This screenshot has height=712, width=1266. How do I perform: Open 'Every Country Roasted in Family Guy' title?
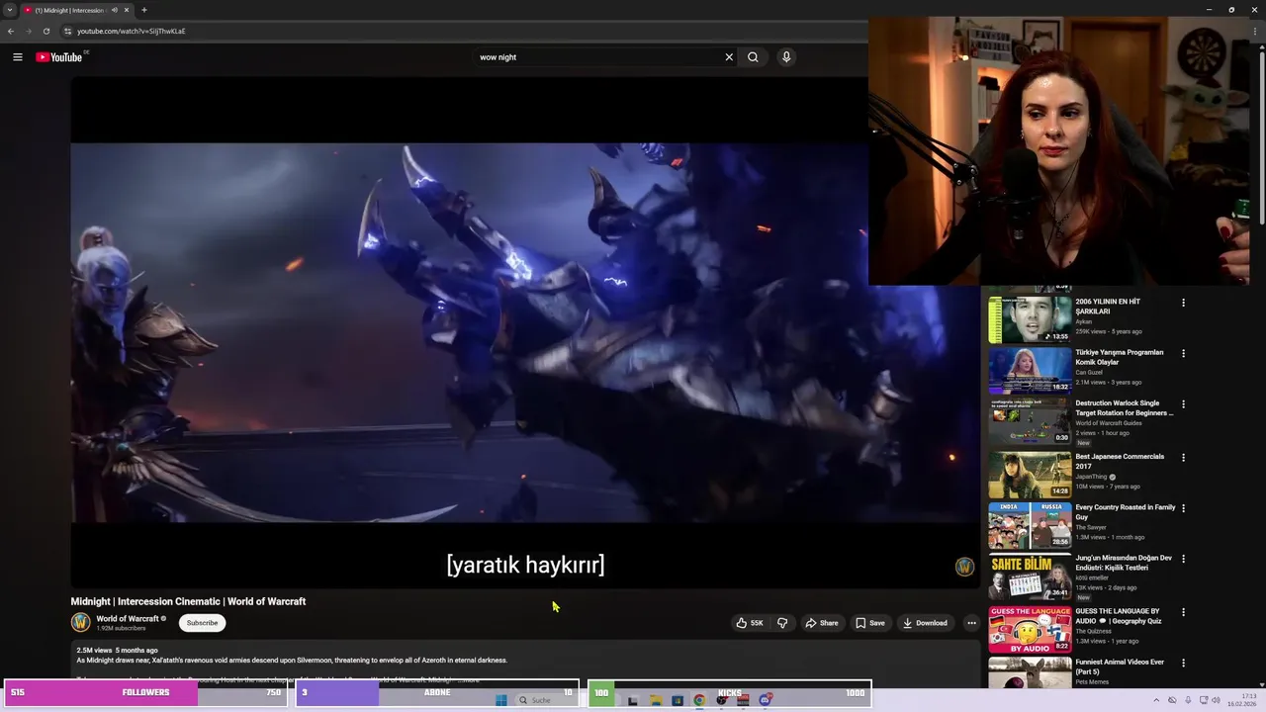point(1126,512)
